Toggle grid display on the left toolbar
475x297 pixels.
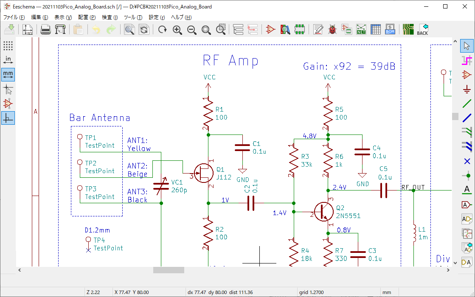tap(8, 45)
